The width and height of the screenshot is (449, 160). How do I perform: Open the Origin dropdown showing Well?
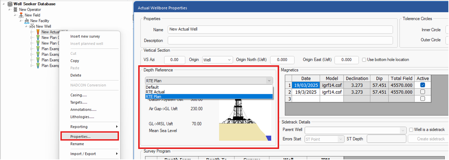pos(217,60)
